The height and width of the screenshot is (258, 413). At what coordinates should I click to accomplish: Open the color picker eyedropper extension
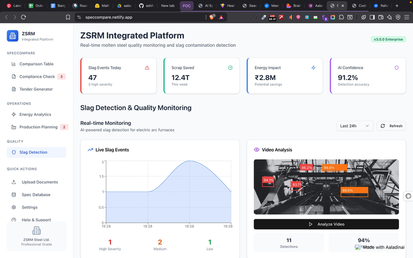(x=263, y=18)
